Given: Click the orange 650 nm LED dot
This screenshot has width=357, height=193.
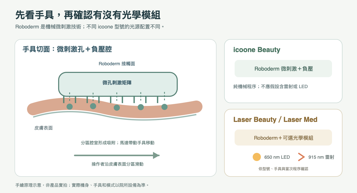Looking at the screenshot, I should (257, 157).
